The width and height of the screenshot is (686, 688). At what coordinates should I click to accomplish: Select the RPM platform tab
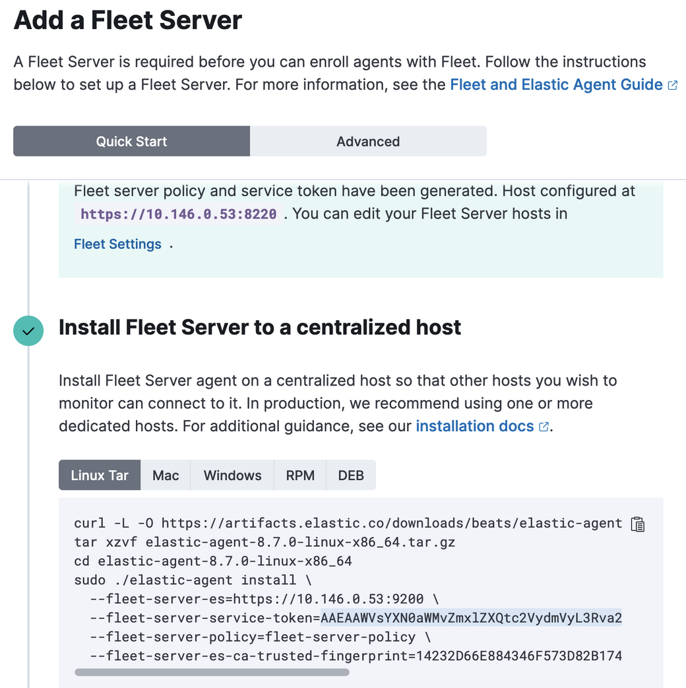point(300,475)
